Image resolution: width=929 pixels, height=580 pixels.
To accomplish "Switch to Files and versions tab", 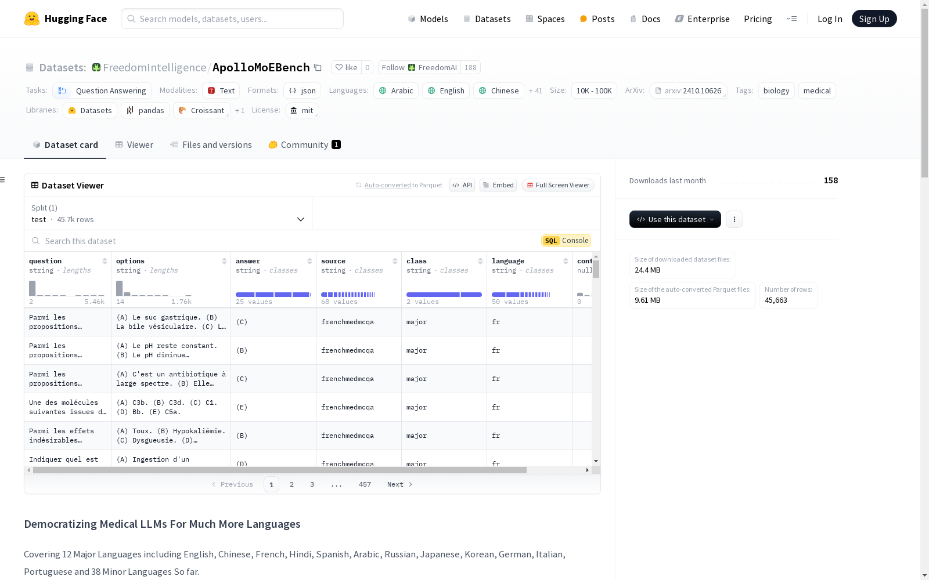I will click(211, 145).
